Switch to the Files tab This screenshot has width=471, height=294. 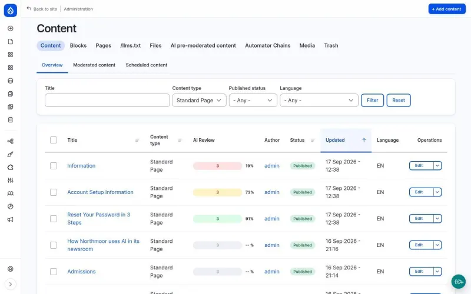point(155,46)
